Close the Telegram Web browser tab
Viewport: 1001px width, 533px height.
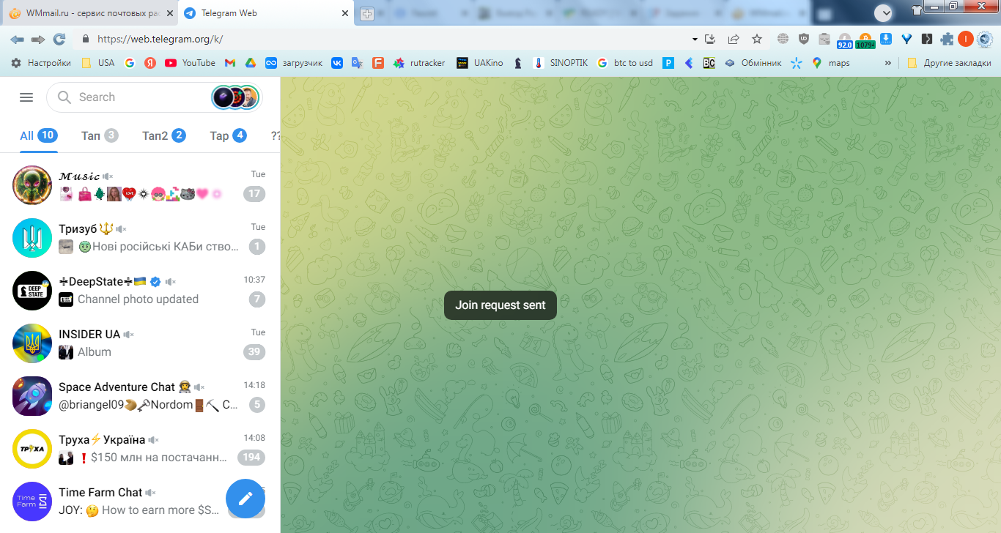click(346, 14)
